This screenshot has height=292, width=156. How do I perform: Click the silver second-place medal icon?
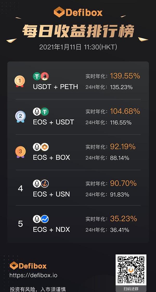(x=20, y=116)
